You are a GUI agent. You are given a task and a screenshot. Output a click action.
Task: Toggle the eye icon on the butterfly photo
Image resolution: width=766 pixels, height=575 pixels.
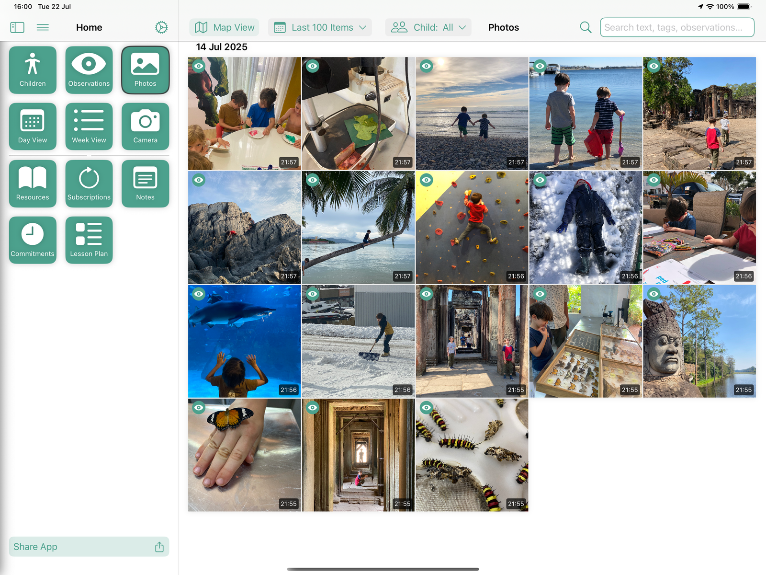click(199, 408)
